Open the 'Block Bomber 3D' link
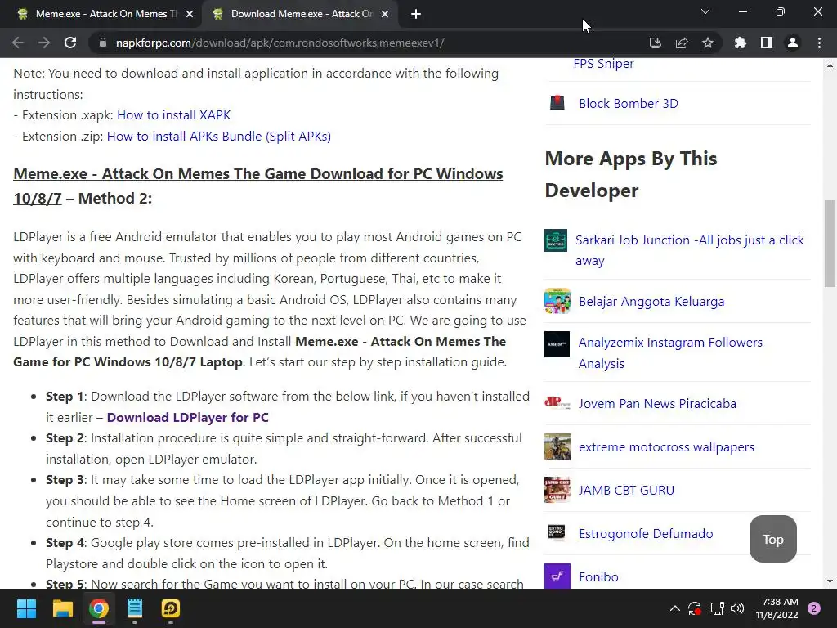The height and width of the screenshot is (628, 837). tap(629, 104)
